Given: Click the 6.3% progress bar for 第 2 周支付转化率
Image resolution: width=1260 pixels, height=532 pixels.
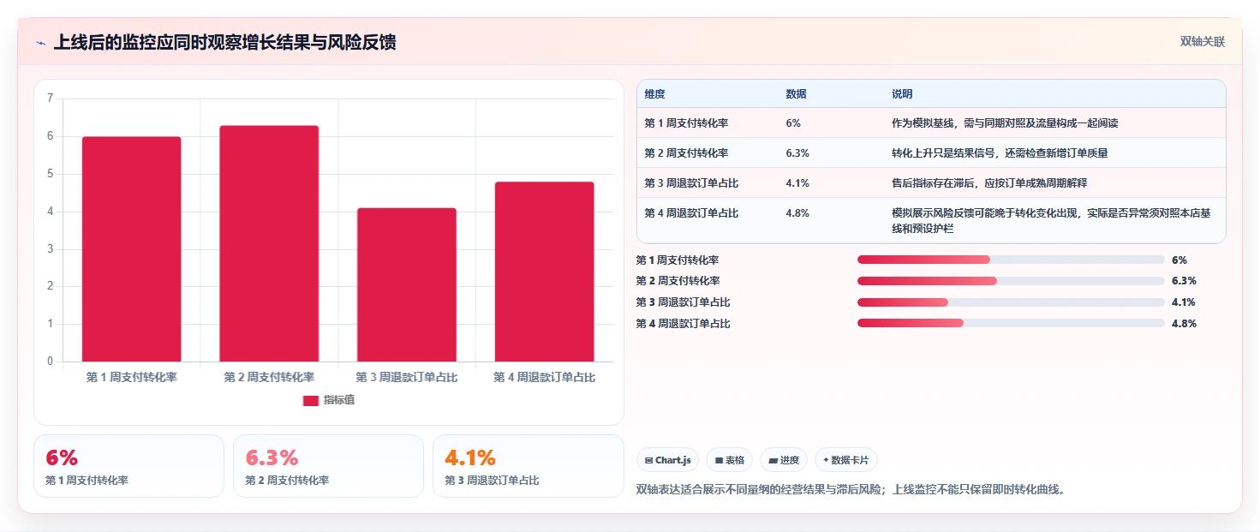Looking at the screenshot, I should point(1011,281).
